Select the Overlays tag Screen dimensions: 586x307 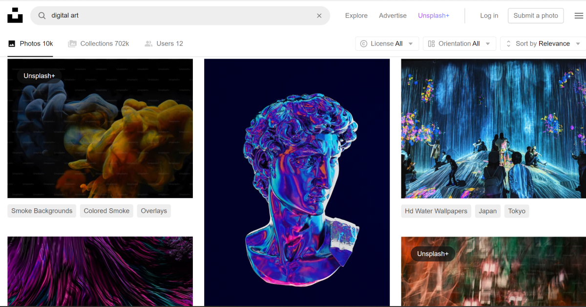click(x=154, y=211)
